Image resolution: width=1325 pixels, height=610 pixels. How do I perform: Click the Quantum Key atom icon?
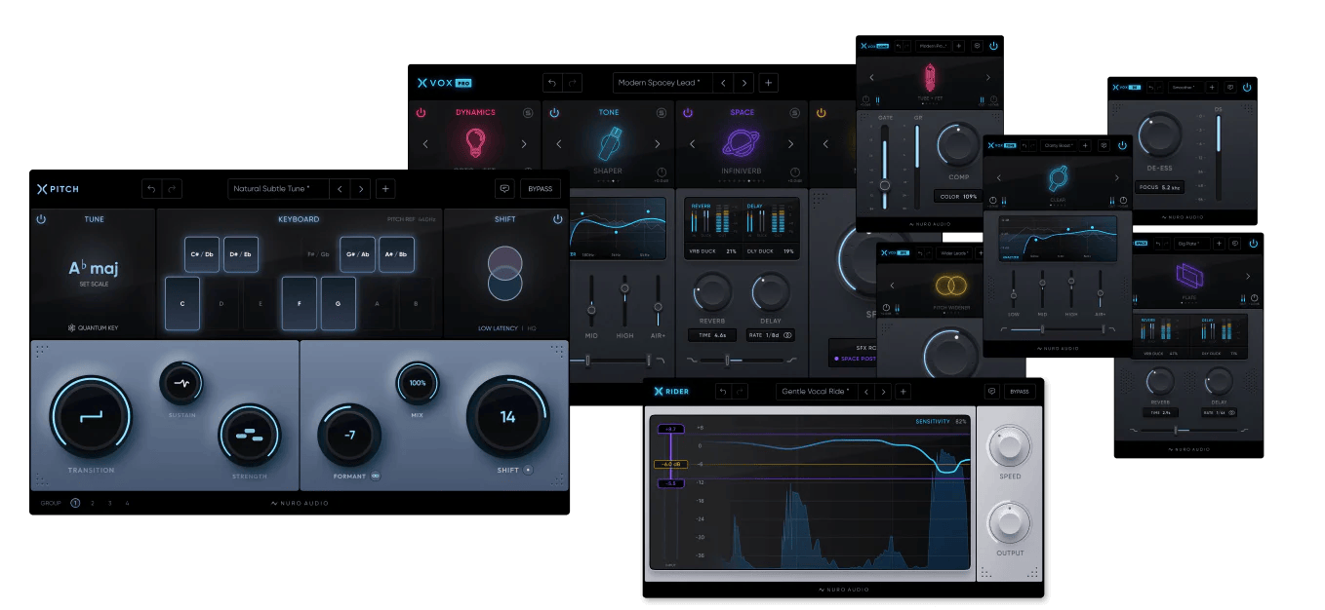[x=71, y=328]
